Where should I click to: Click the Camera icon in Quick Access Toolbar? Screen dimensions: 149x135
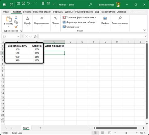[x=48, y=3]
